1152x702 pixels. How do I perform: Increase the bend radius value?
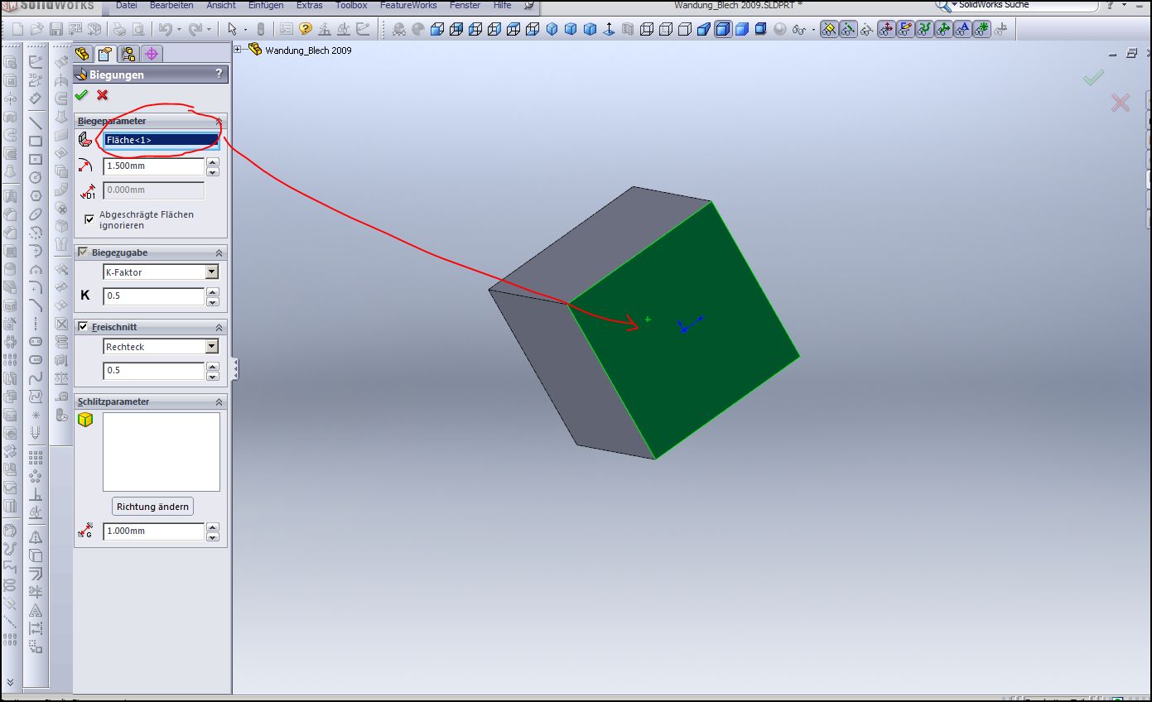point(213,162)
